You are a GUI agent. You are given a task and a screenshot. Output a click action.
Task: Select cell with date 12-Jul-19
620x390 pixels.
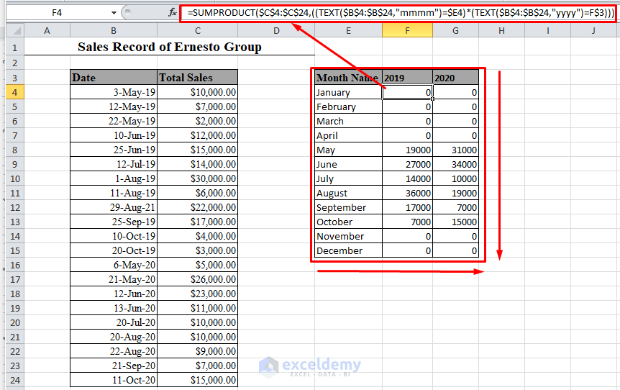[x=114, y=164]
